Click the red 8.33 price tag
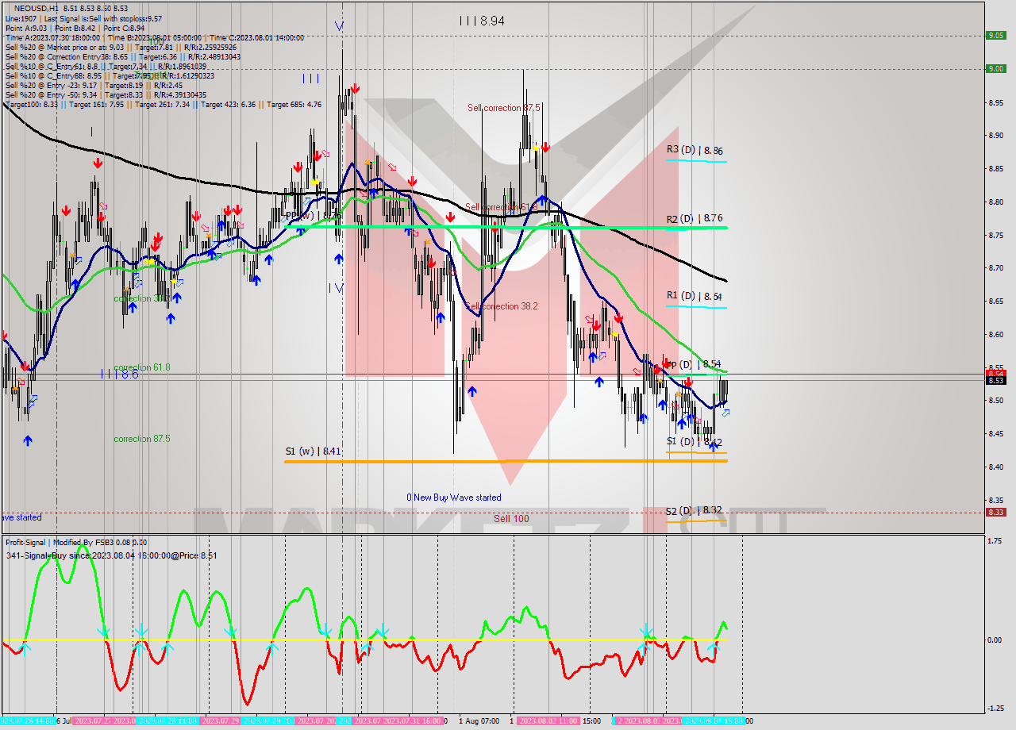The width and height of the screenshot is (1016, 730). coord(996,512)
